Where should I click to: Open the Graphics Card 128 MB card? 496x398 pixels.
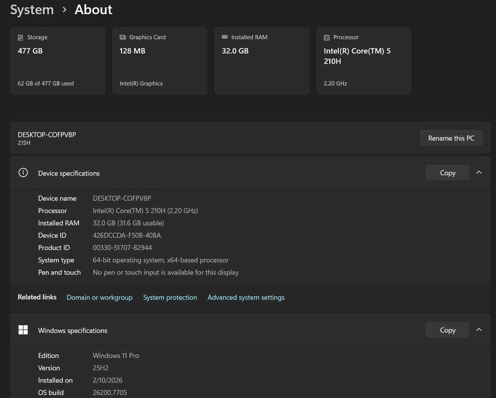coord(160,61)
